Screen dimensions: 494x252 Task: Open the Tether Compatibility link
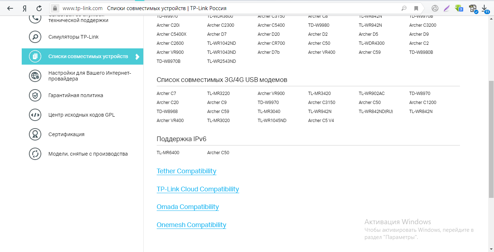[x=186, y=171]
